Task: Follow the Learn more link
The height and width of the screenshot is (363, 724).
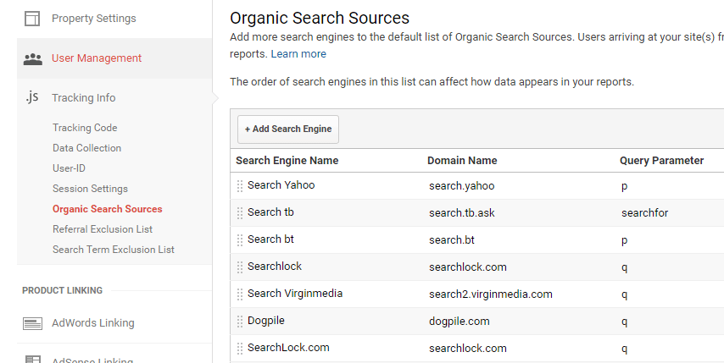Action: coord(298,54)
